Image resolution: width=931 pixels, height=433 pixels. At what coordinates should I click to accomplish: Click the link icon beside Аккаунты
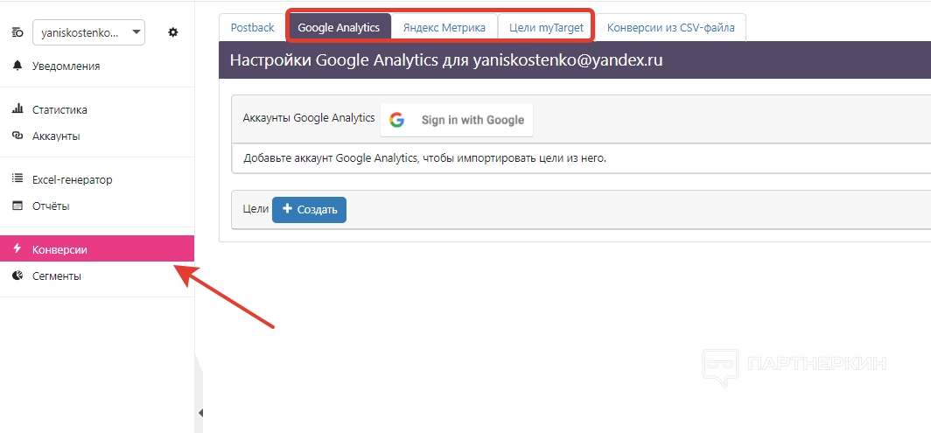point(17,136)
